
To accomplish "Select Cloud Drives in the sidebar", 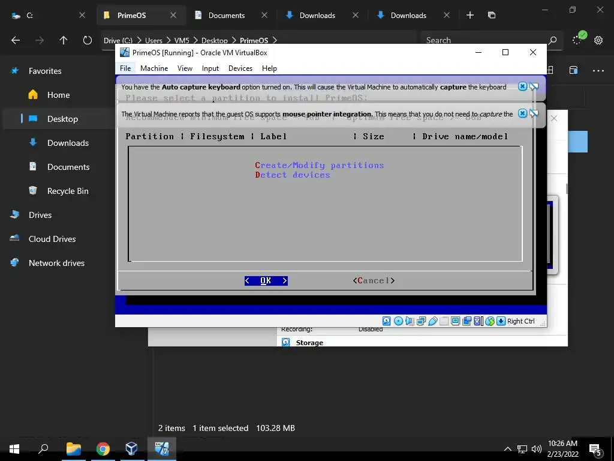I will coord(52,239).
